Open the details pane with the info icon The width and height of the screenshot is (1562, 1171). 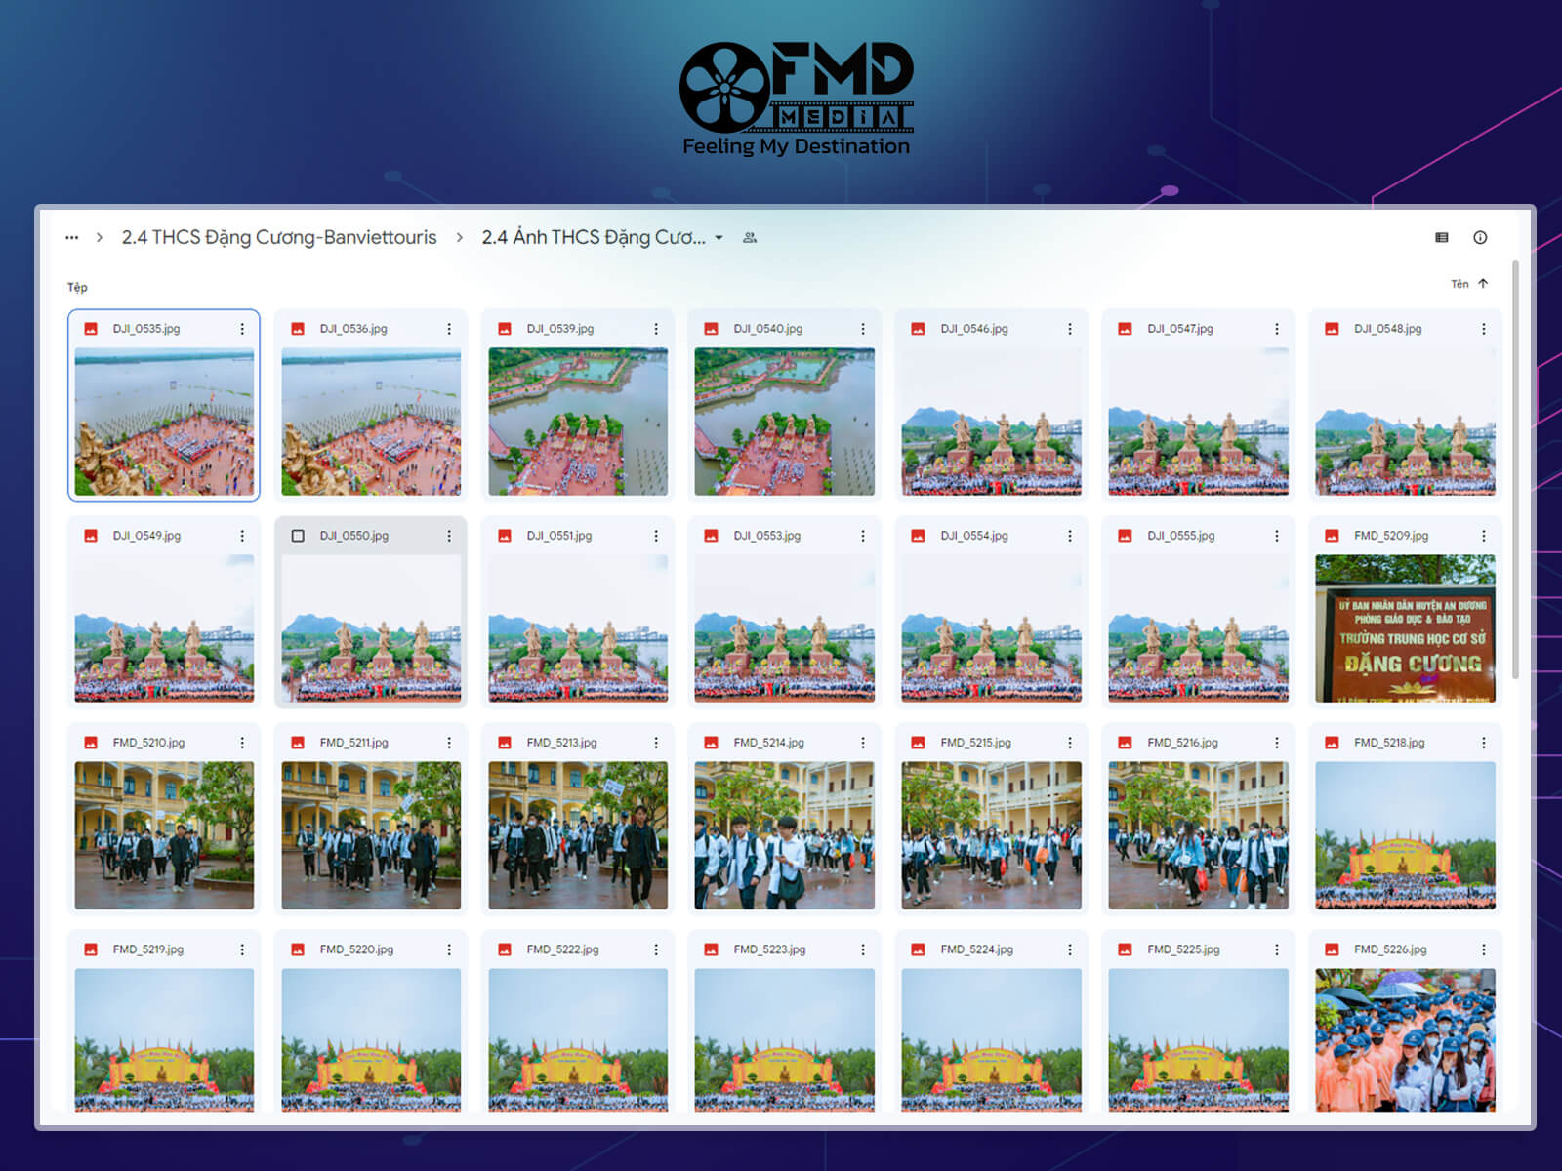point(1480,236)
